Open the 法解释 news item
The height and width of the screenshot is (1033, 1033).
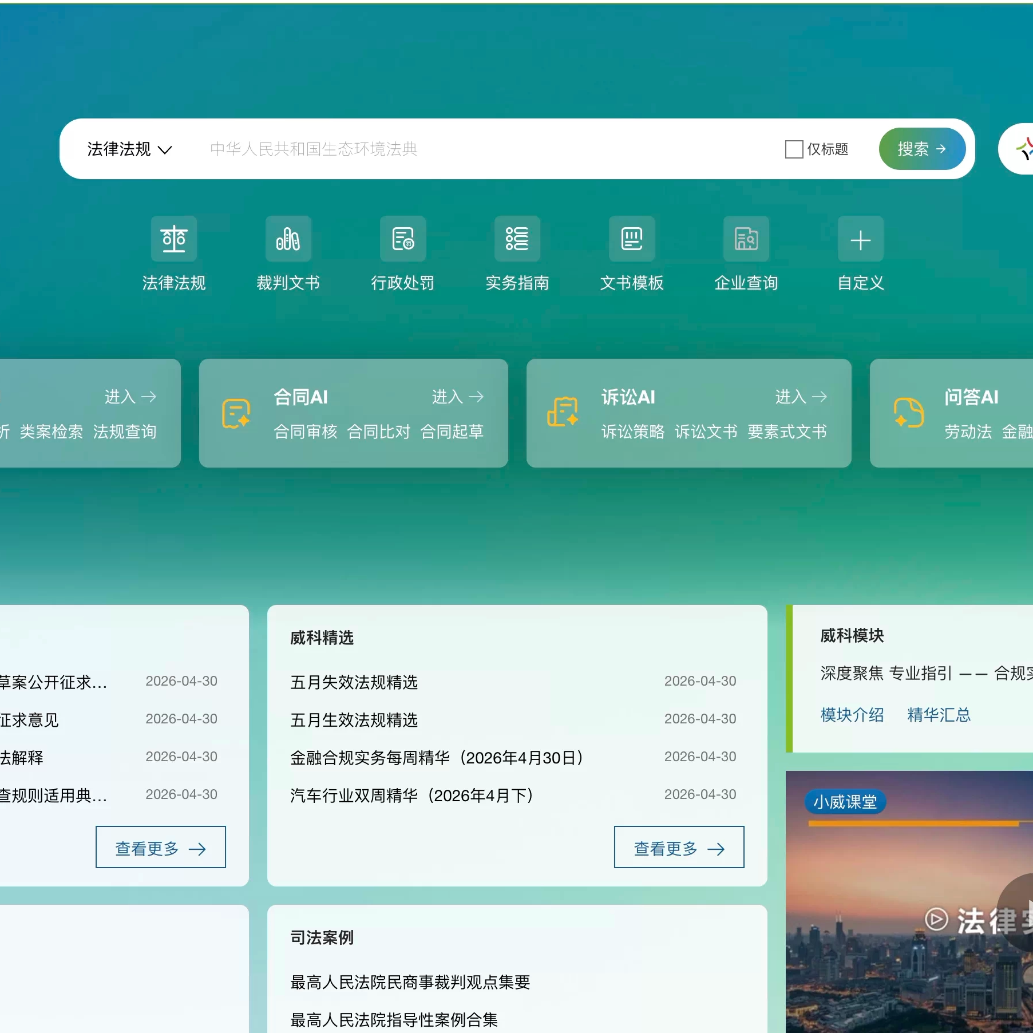[22, 757]
